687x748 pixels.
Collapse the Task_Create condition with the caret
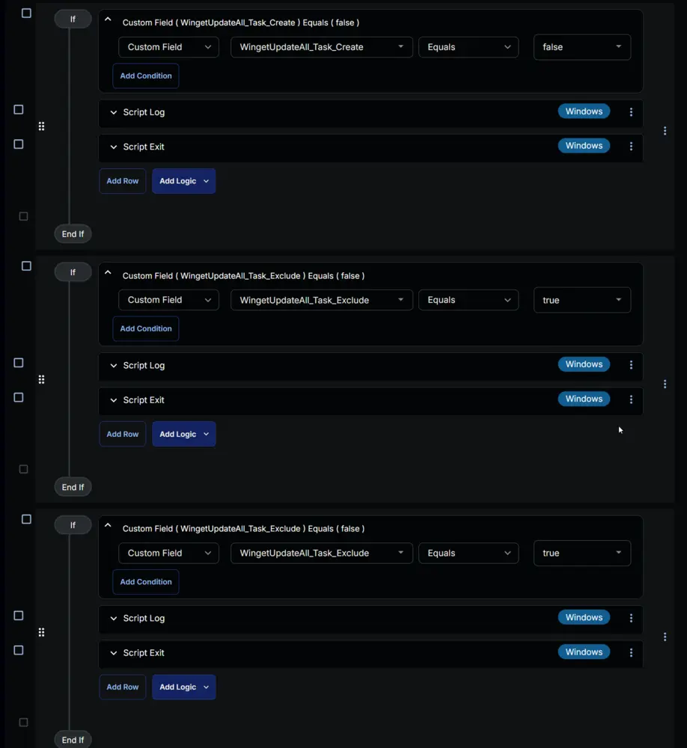point(108,19)
